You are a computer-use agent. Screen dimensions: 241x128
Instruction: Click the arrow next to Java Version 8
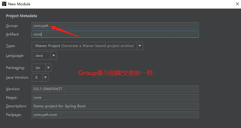tap(45, 77)
